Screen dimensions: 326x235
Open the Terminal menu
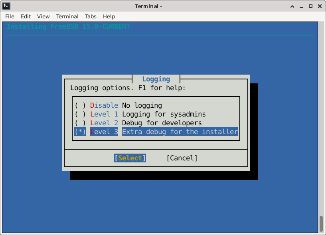(67, 16)
